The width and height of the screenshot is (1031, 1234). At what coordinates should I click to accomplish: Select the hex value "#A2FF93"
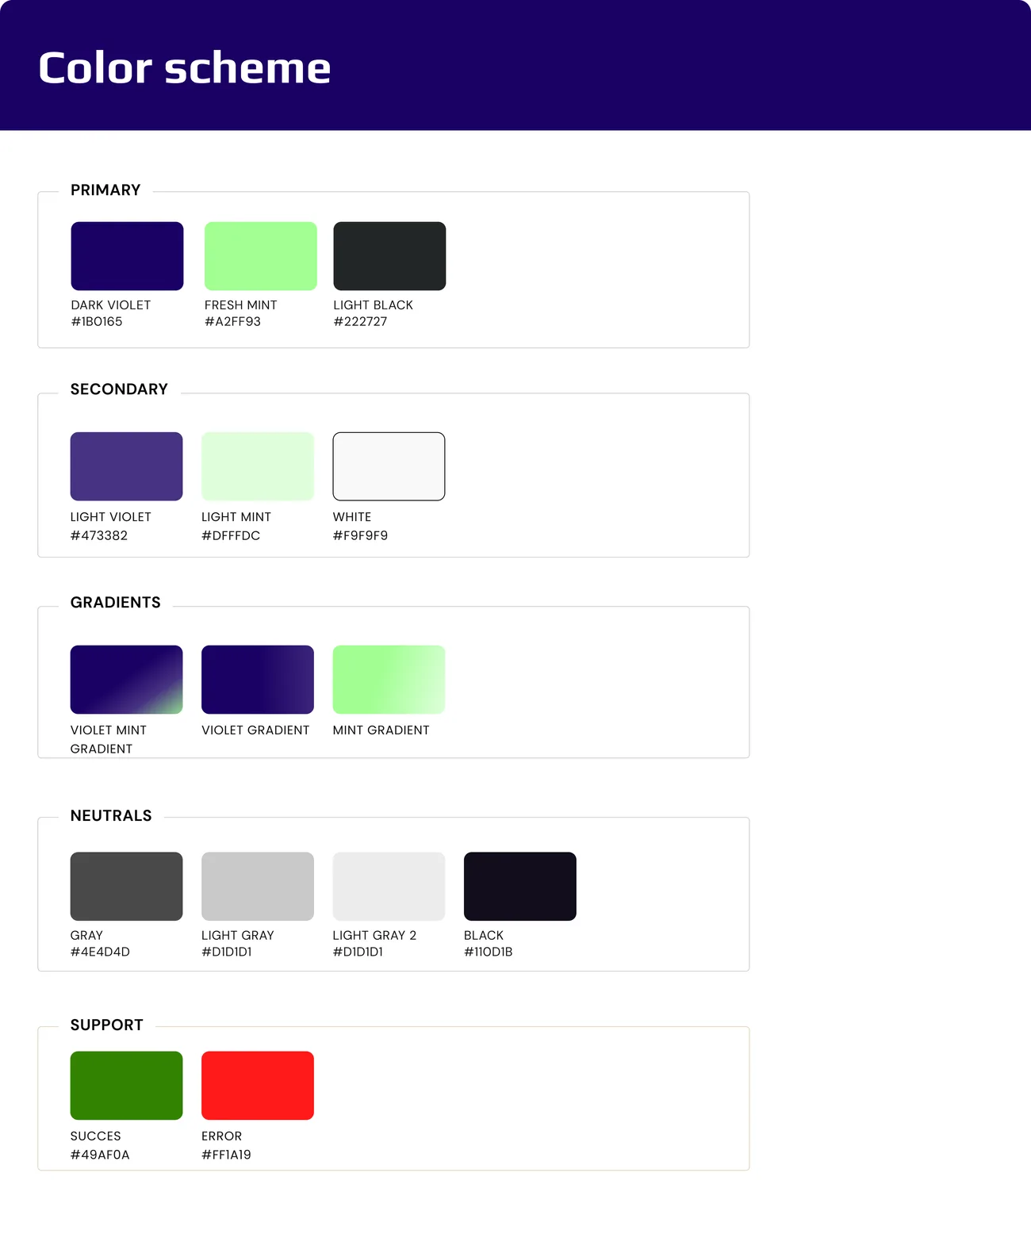tap(232, 322)
